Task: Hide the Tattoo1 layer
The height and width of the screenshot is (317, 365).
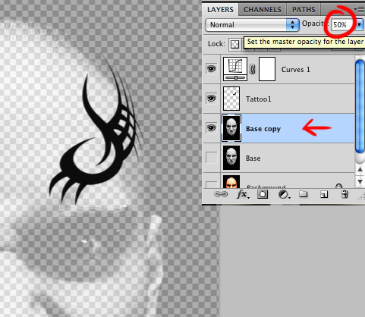Action: point(212,99)
